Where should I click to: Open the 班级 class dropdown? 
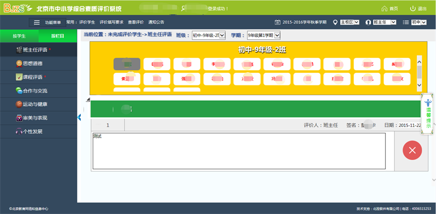[209, 35]
